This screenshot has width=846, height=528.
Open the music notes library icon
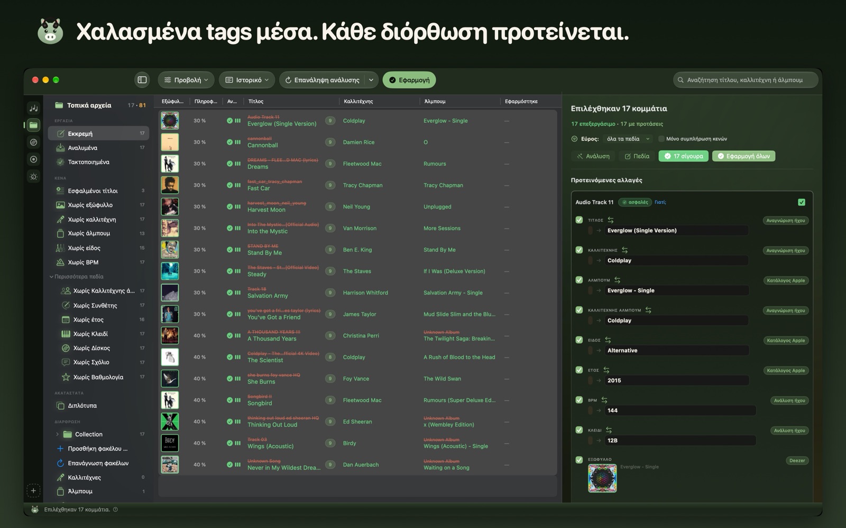(x=33, y=108)
